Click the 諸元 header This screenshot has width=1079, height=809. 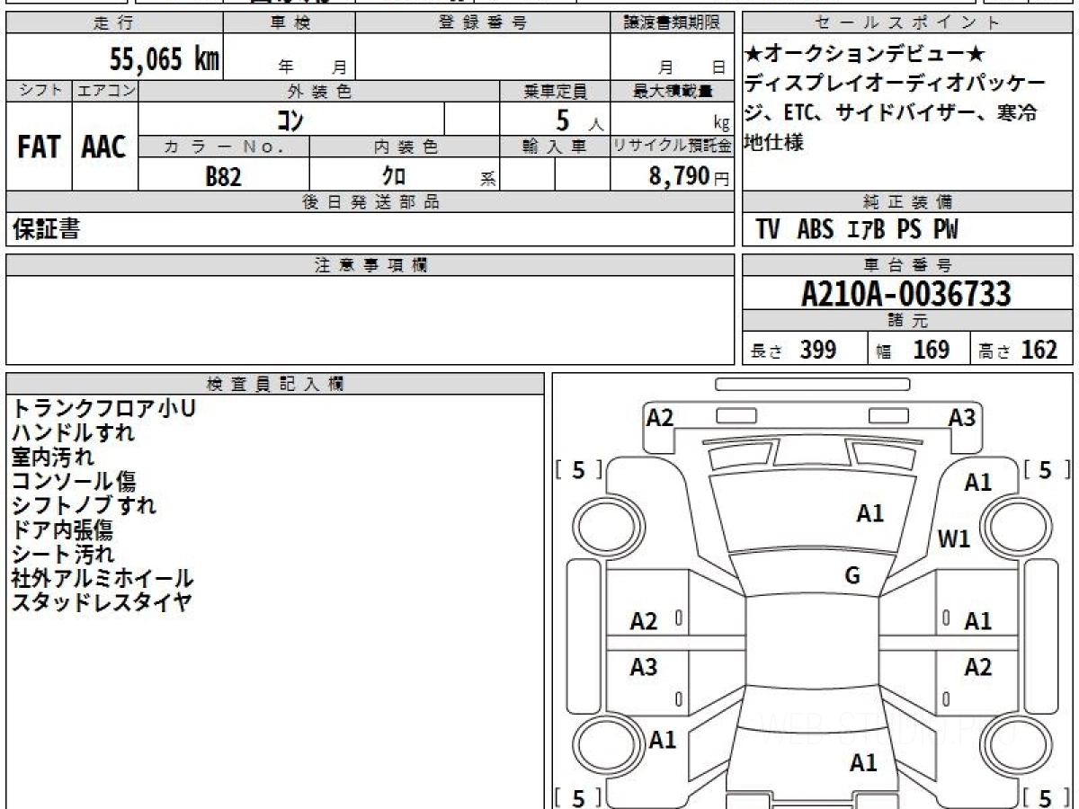coord(907,321)
